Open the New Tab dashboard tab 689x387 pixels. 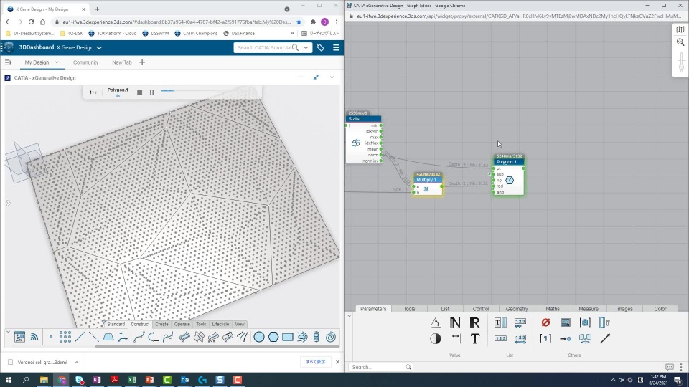pyautogui.click(x=122, y=62)
